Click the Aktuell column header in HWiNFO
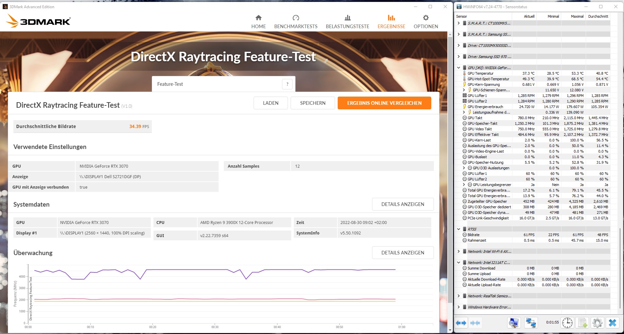The height and width of the screenshot is (334, 624). [524, 16]
